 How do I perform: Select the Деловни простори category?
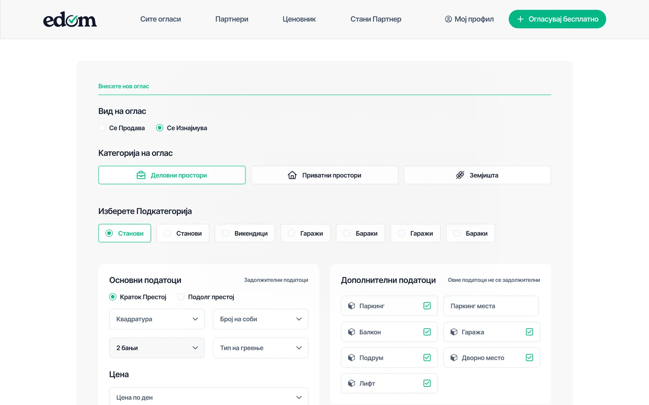click(172, 175)
